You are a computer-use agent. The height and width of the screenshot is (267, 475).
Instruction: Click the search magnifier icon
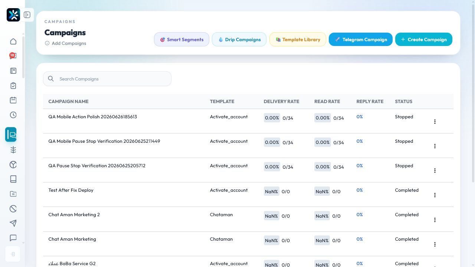pyautogui.click(x=51, y=79)
